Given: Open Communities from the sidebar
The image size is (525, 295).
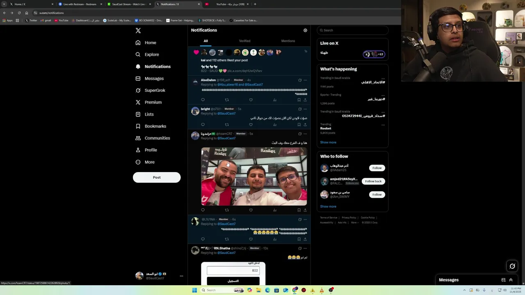Looking at the screenshot, I should click(153, 138).
